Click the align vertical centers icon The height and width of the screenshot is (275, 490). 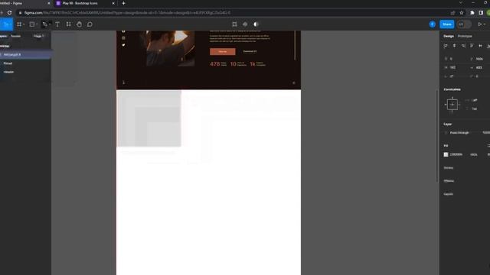(x=480, y=46)
